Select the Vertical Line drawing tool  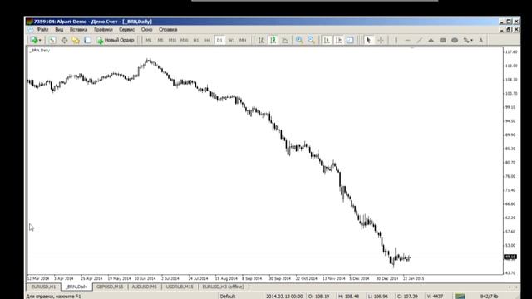(396, 40)
